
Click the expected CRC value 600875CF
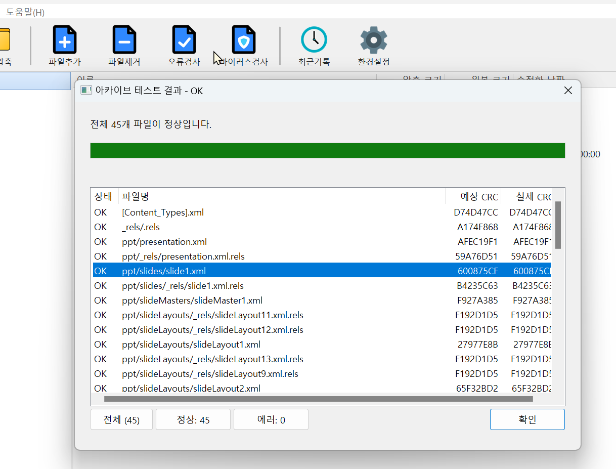tap(478, 271)
